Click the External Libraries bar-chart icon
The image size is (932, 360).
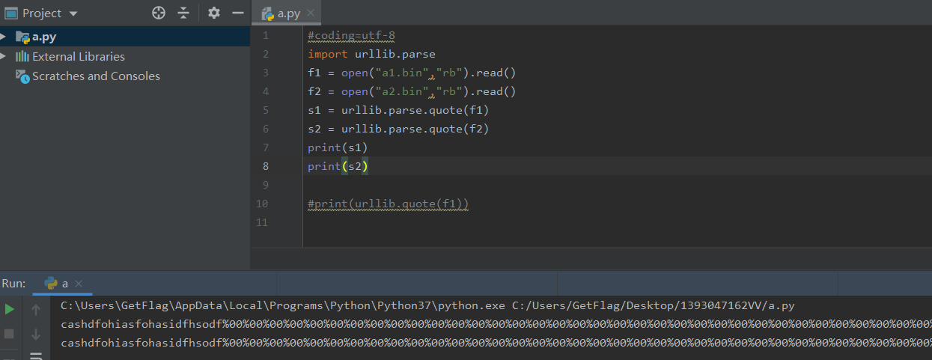22,56
